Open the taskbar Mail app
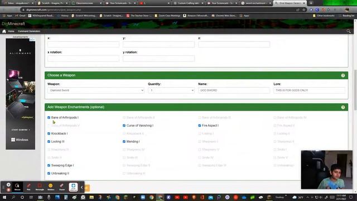The height and width of the screenshot is (201, 357). tap(211, 197)
